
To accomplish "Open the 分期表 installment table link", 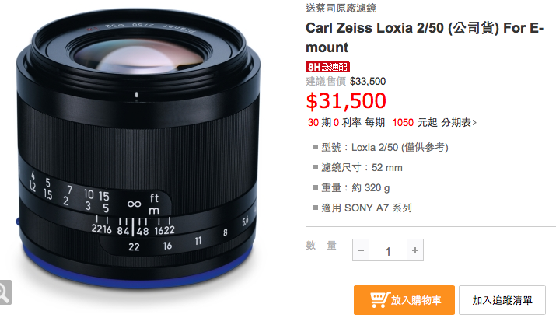I will tap(456, 122).
